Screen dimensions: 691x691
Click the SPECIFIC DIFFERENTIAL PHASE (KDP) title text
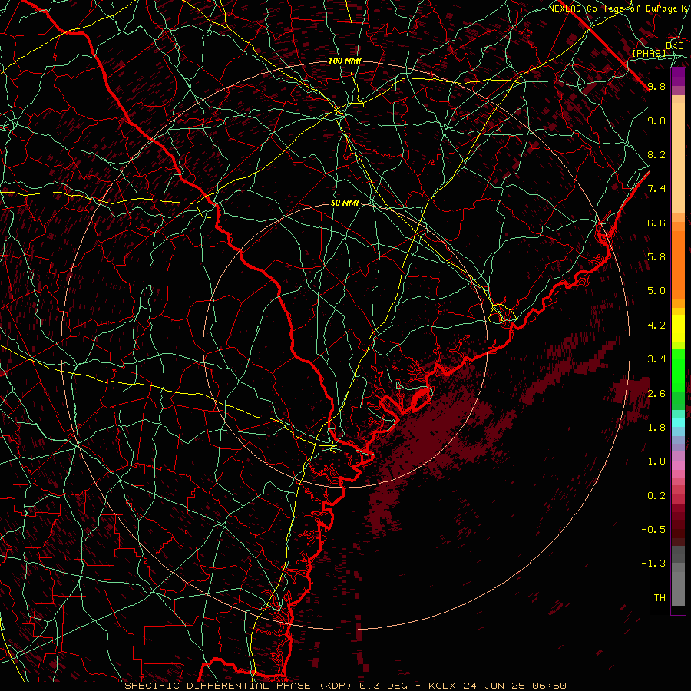click(x=240, y=686)
